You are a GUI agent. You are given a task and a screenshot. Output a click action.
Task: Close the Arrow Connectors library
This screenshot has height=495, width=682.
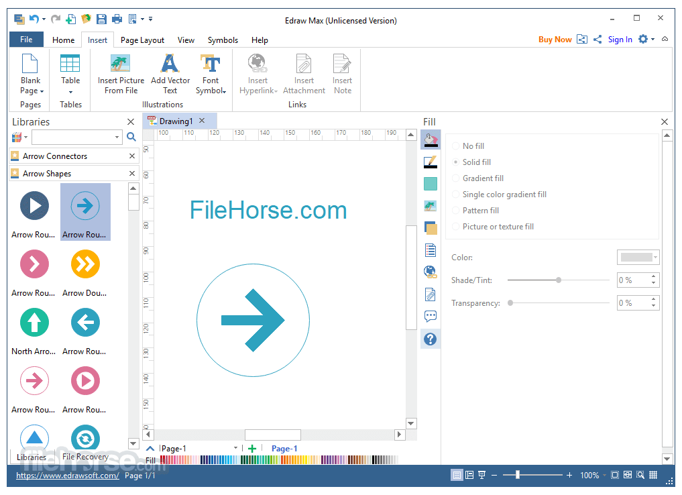(132, 156)
